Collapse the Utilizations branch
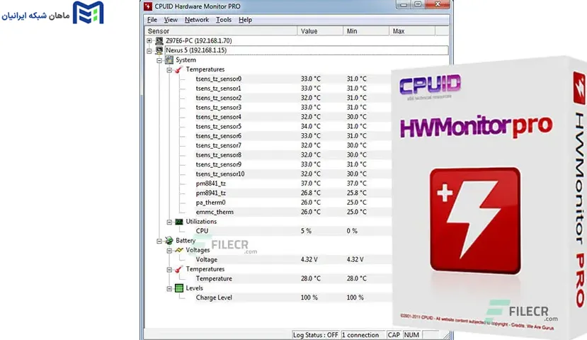587x340 pixels. click(169, 222)
